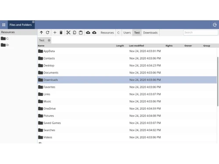Open C: drive in Resources panel
The image size is (219, 164).
[5, 38]
